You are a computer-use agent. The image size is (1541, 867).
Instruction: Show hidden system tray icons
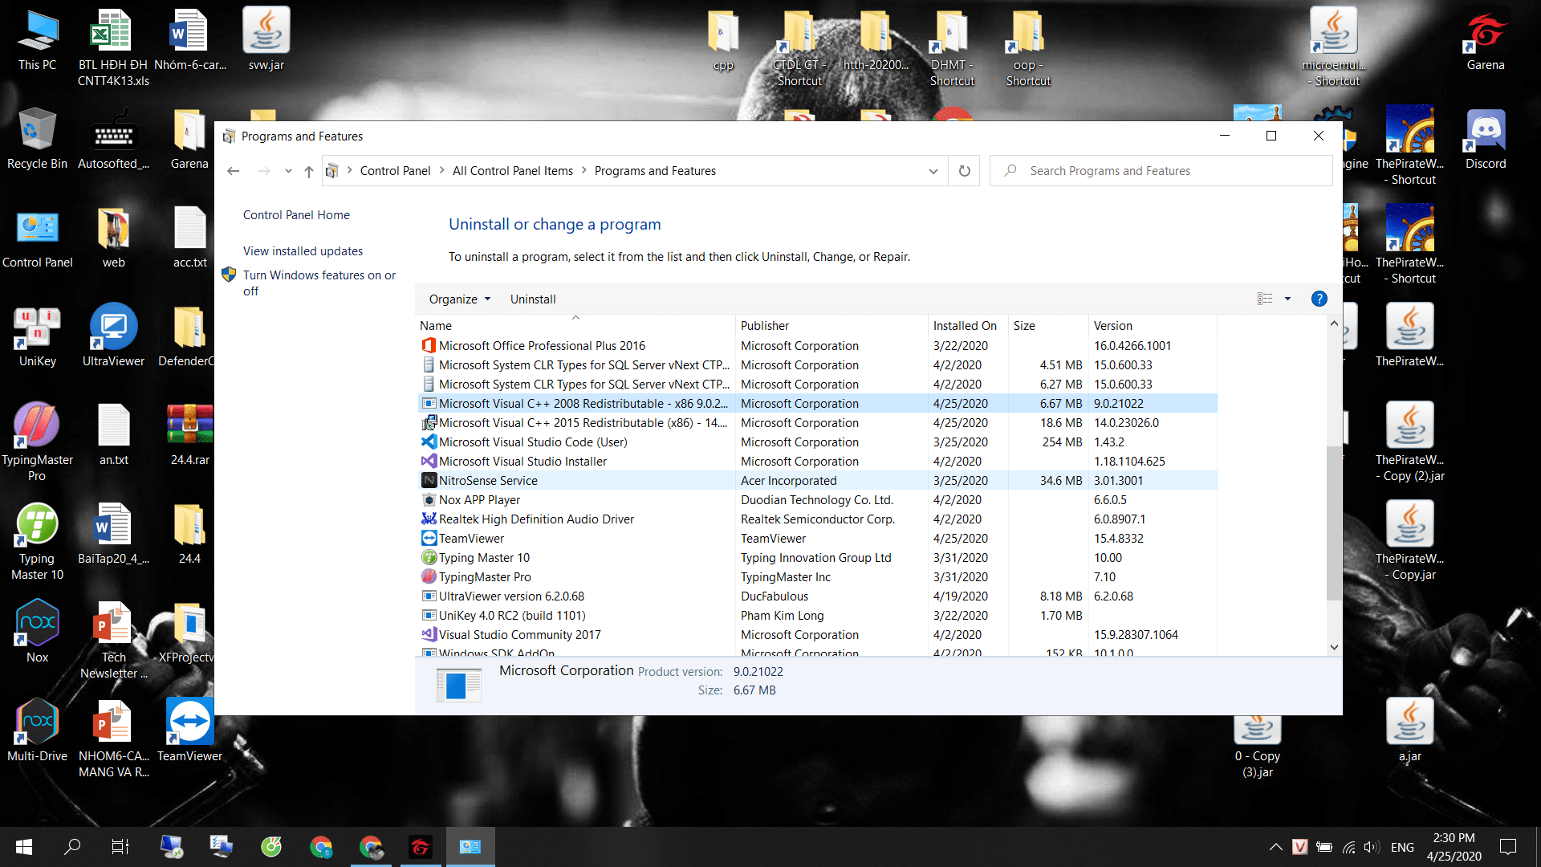[x=1275, y=847]
